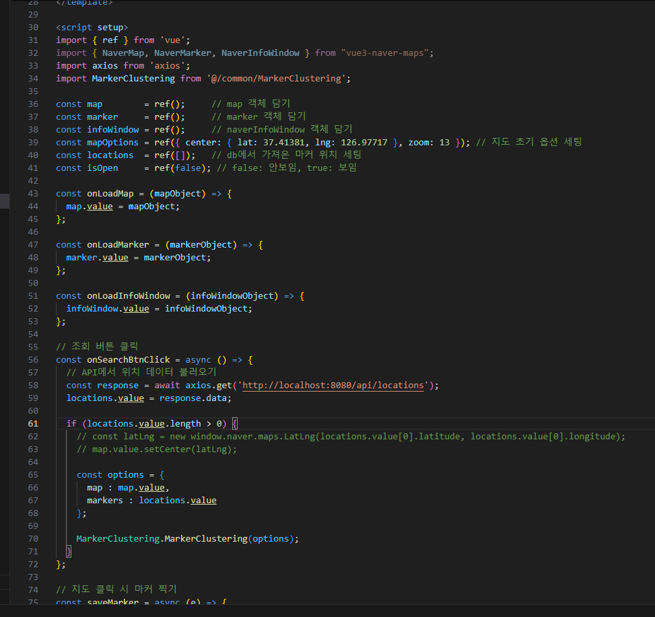Click the localhost API locations URL
The height and width of the screenshot is (617, 655).
click(x=333, y=386)
